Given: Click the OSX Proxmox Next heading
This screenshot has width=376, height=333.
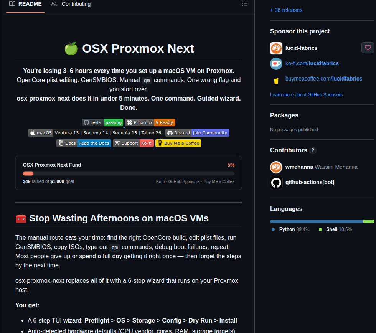Looking at the screenshot, I should [x=138, y=48].
